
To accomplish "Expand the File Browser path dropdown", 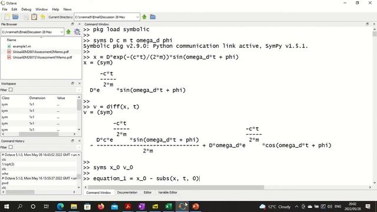I will (61, 32).
